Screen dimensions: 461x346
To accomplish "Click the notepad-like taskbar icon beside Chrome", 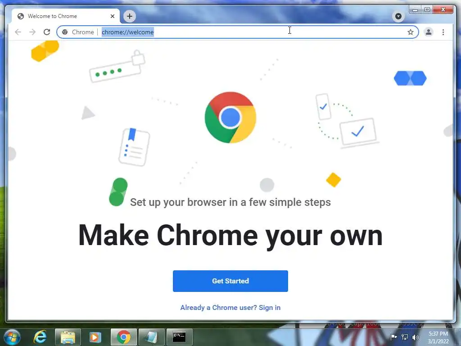I will pos(152,337).
